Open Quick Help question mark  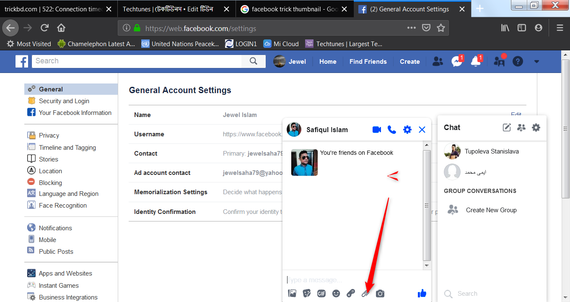518,62
